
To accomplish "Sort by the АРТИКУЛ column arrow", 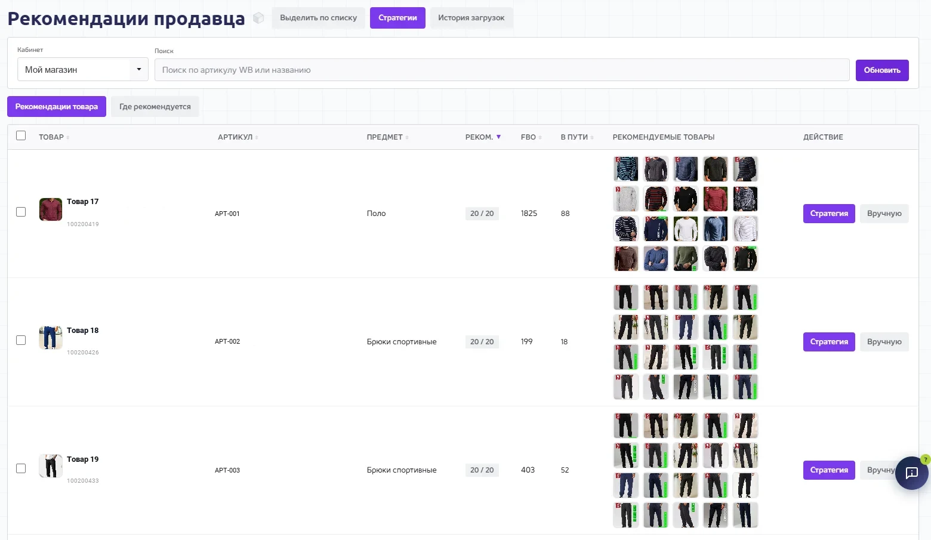I will coord(257,138).
